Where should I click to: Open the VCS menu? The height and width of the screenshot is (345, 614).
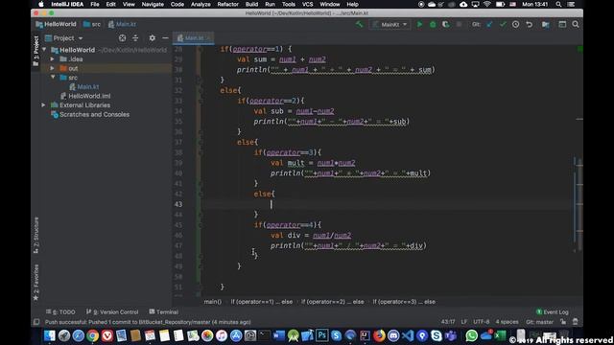tap(307, 4)
